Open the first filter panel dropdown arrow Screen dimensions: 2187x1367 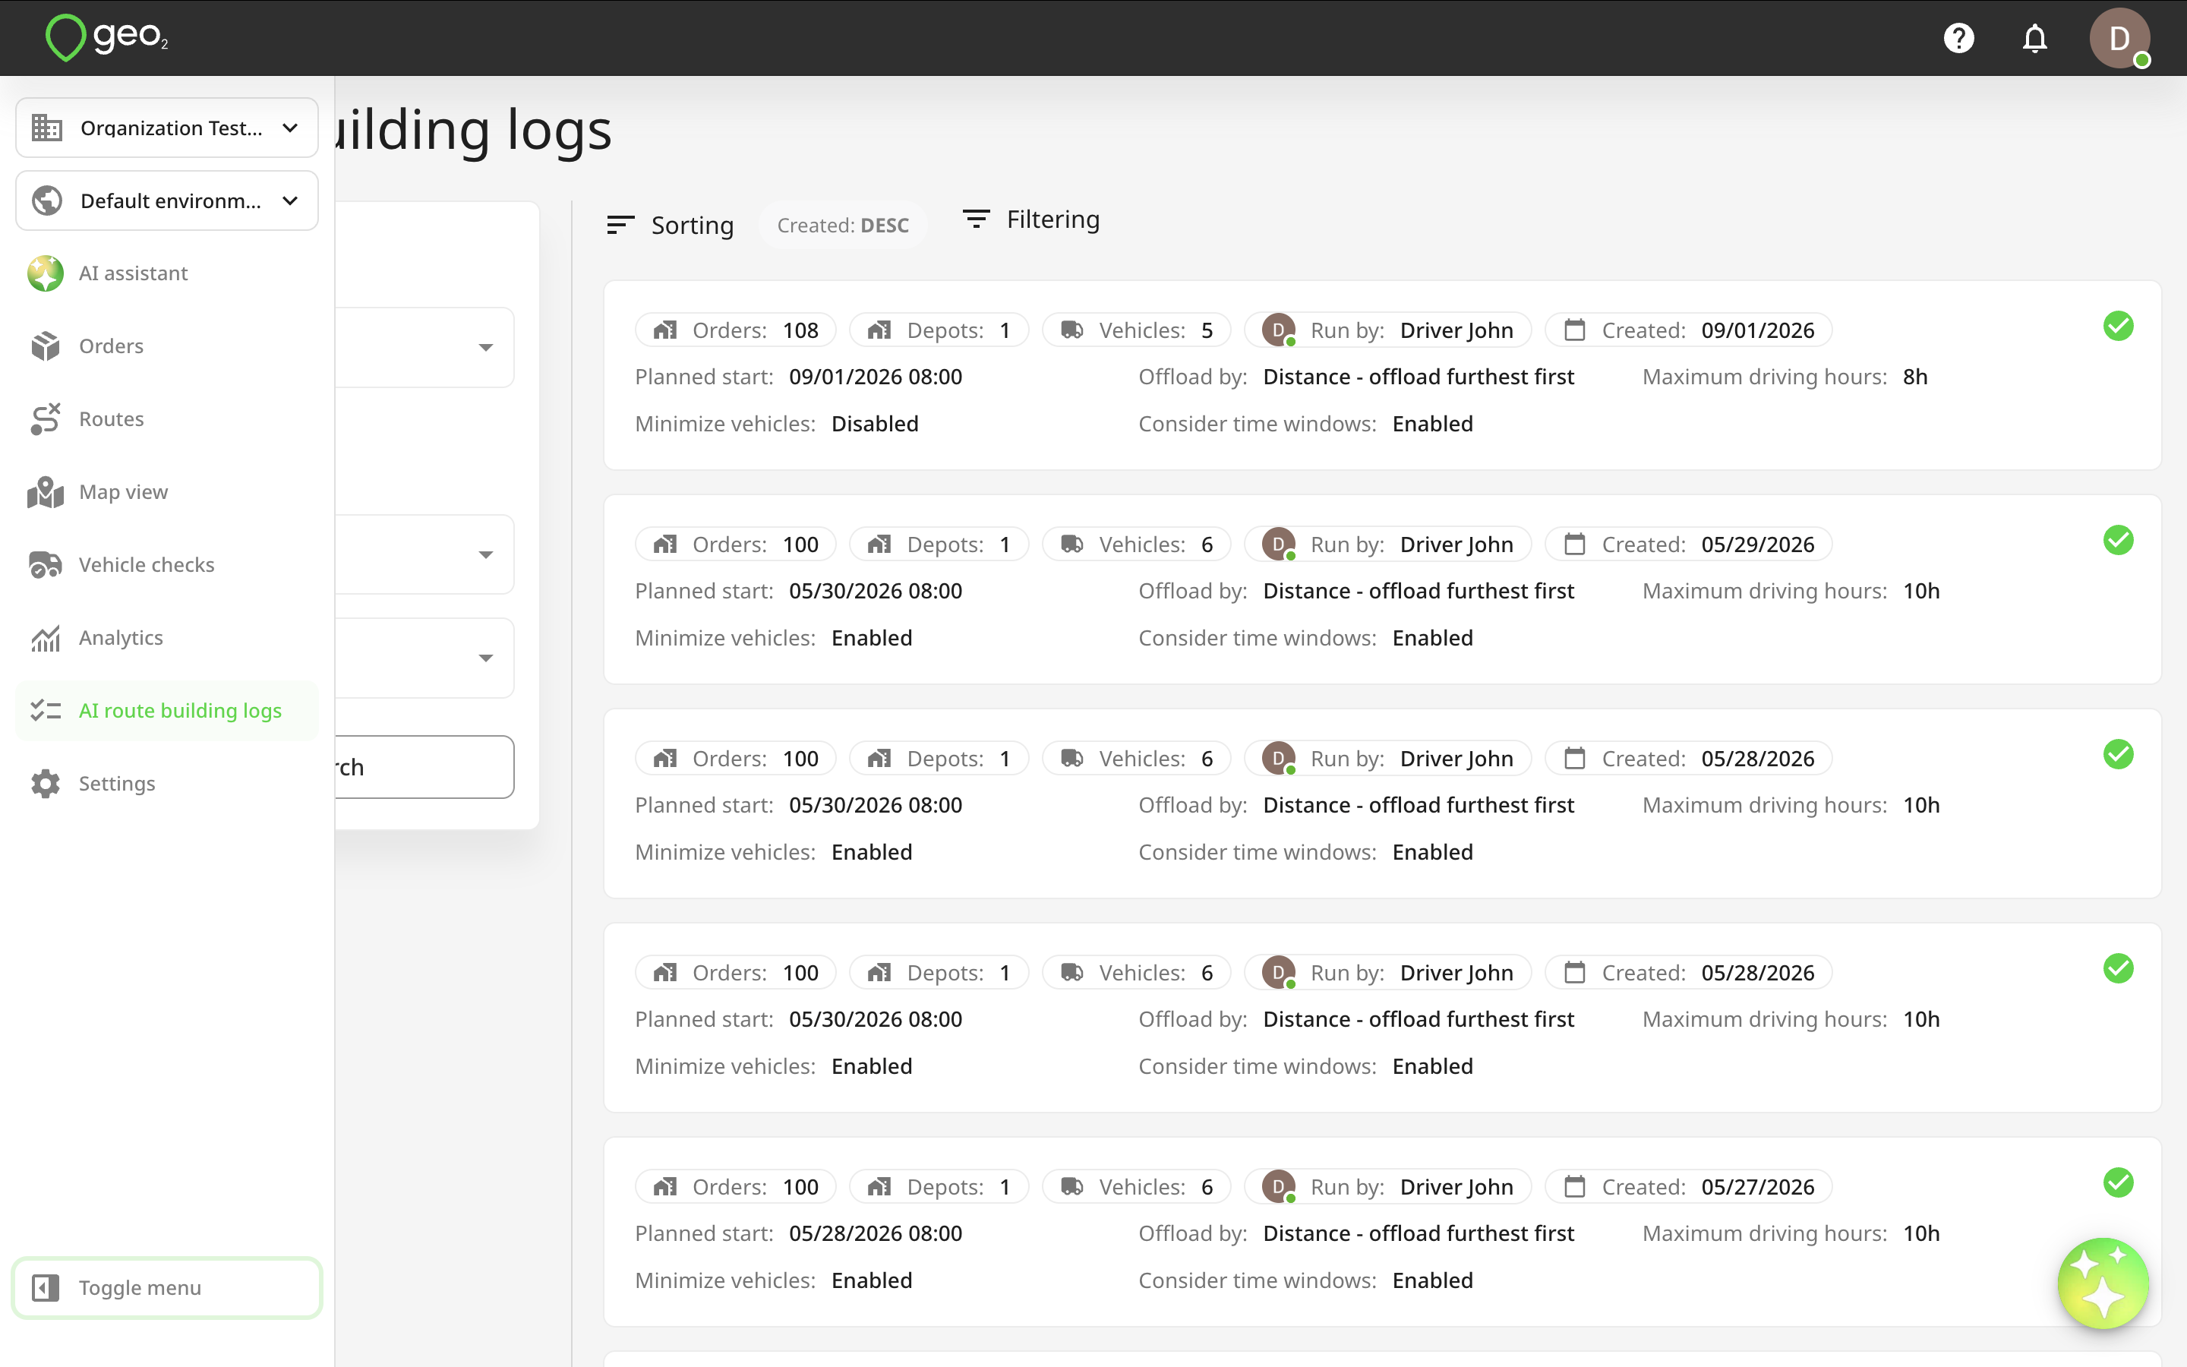pos(485,348)
